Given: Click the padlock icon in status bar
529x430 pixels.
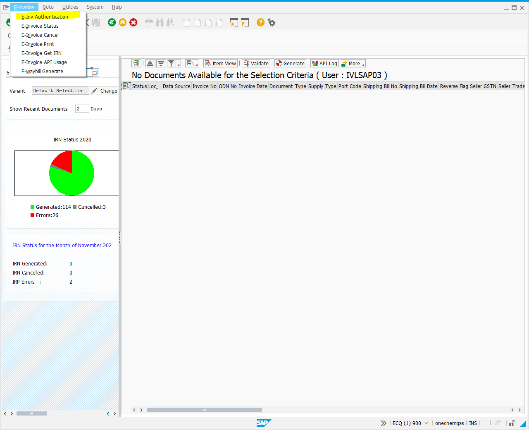Looking at the screenshot, I should 512,423.
